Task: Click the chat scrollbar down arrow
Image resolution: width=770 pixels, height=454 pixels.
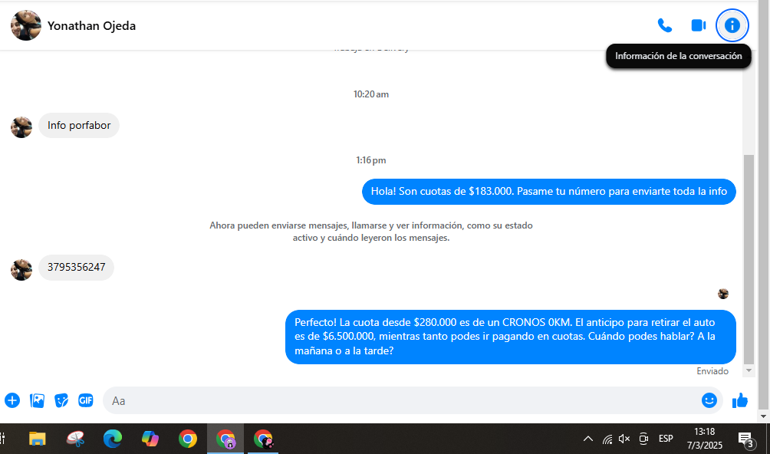Action: tap(749, 370)
